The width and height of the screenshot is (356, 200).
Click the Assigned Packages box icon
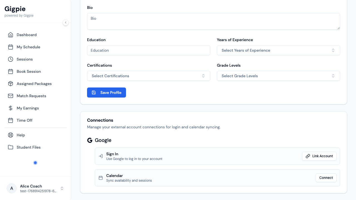11,84
